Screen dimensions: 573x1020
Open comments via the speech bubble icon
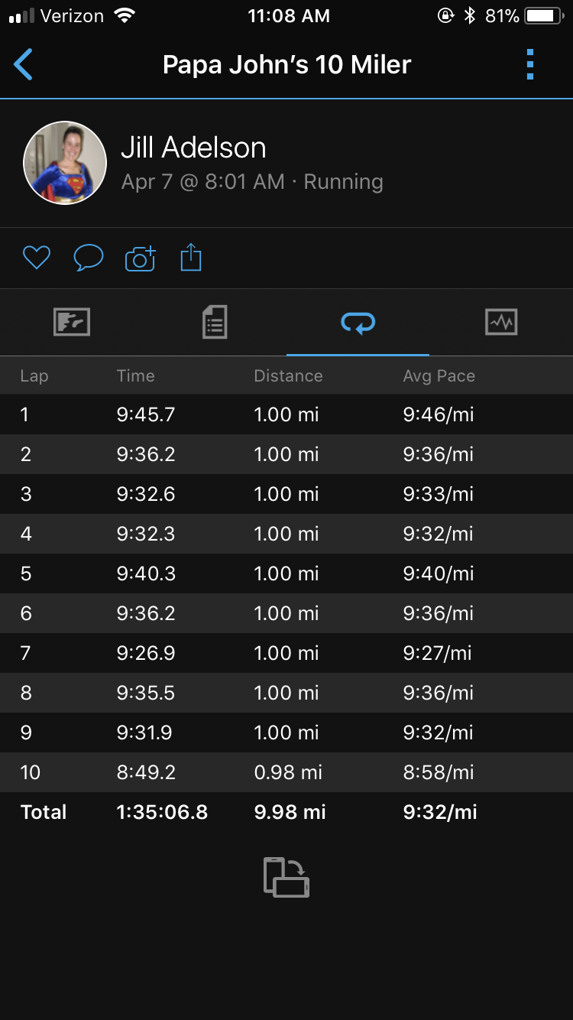(x=89, y=258)
